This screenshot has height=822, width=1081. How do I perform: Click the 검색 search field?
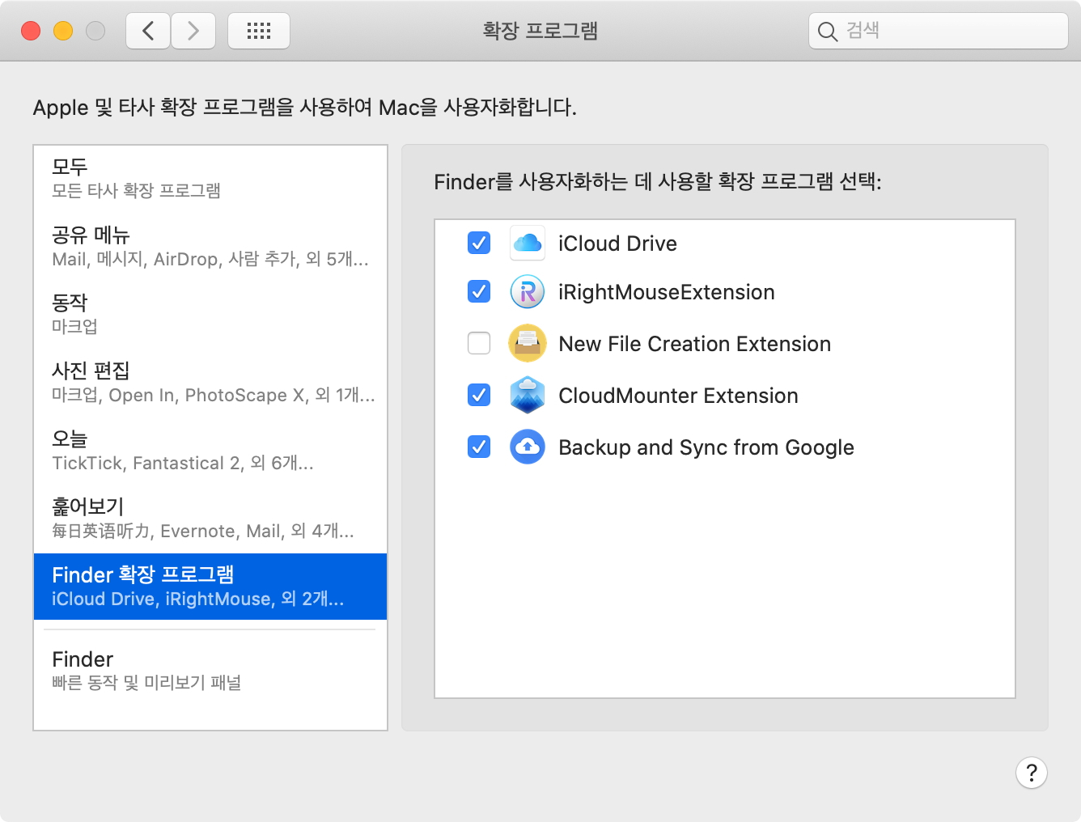pos(939,31)
